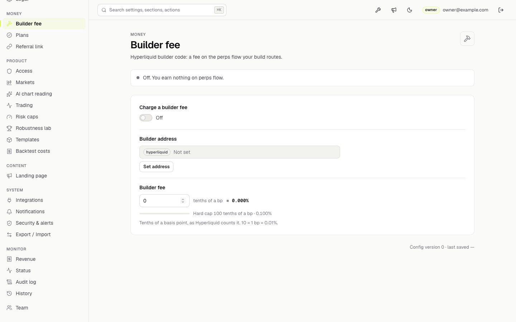
Task: Click the owner role badge
Action: [x=431, y=10]
